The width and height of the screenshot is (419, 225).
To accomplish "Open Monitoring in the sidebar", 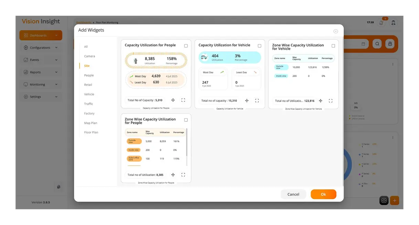I will (x=41, y=85).
